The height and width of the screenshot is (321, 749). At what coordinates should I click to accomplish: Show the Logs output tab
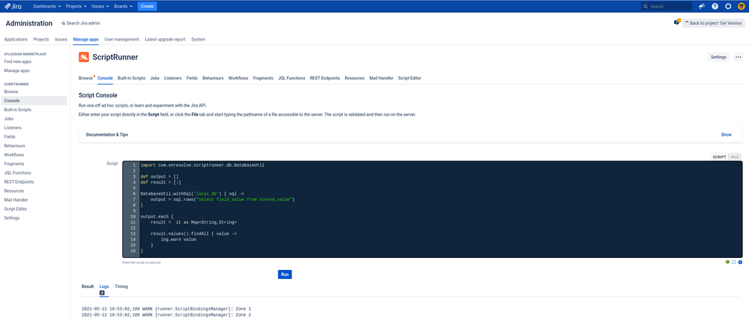[x=104, y=286]
